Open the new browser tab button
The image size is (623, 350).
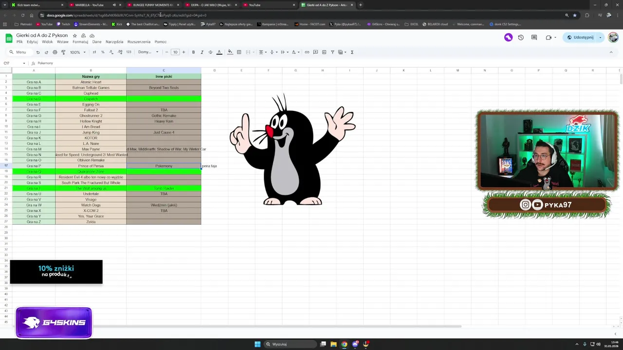click(x=360, y=5)
